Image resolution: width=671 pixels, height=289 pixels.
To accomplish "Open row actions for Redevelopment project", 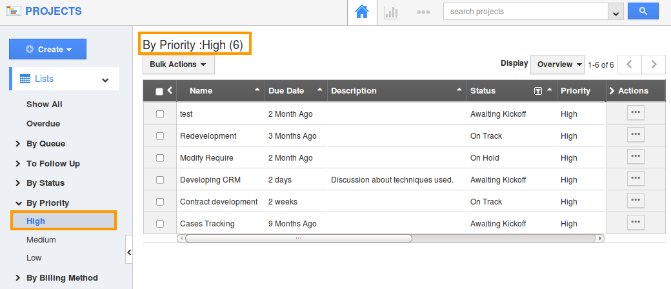I will 636,134.
